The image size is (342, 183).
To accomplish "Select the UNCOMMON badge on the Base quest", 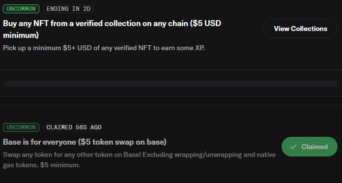I will tap(21, 127).
